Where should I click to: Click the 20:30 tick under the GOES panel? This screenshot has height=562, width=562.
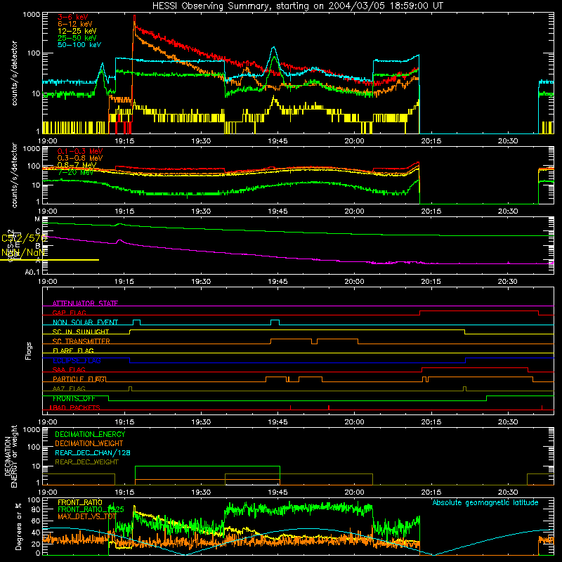click(507, 282)
